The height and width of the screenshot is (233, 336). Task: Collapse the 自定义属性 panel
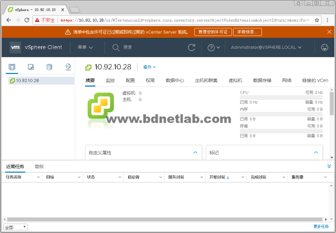point(195,153)
